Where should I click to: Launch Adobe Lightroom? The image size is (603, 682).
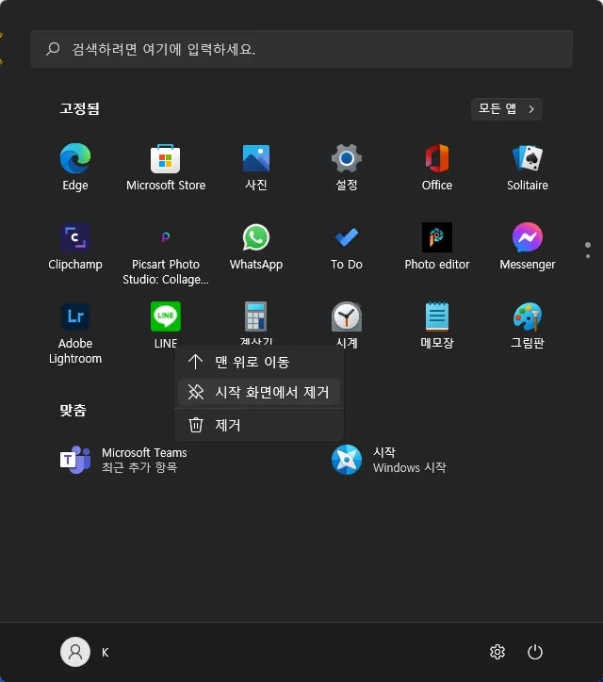pyautogui.click(x=75, y=333)
